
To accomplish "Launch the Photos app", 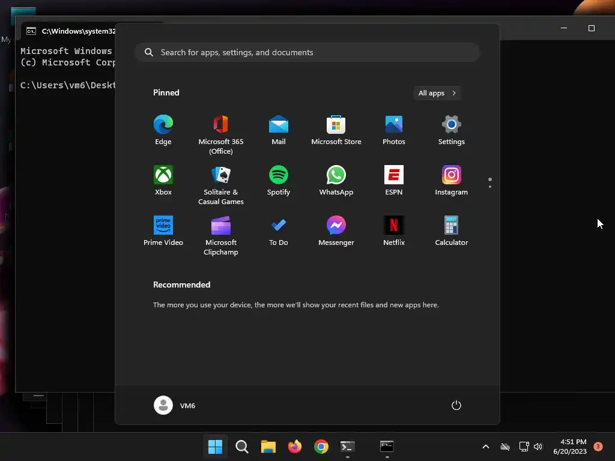I will (x=394, y=130).
